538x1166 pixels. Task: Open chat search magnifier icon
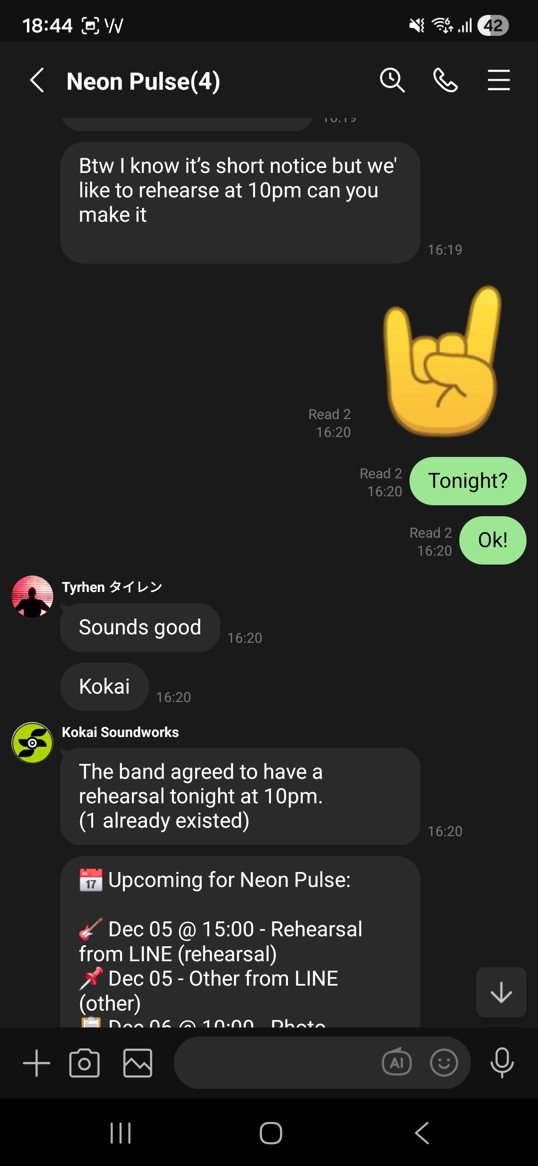tap(393, 80)
